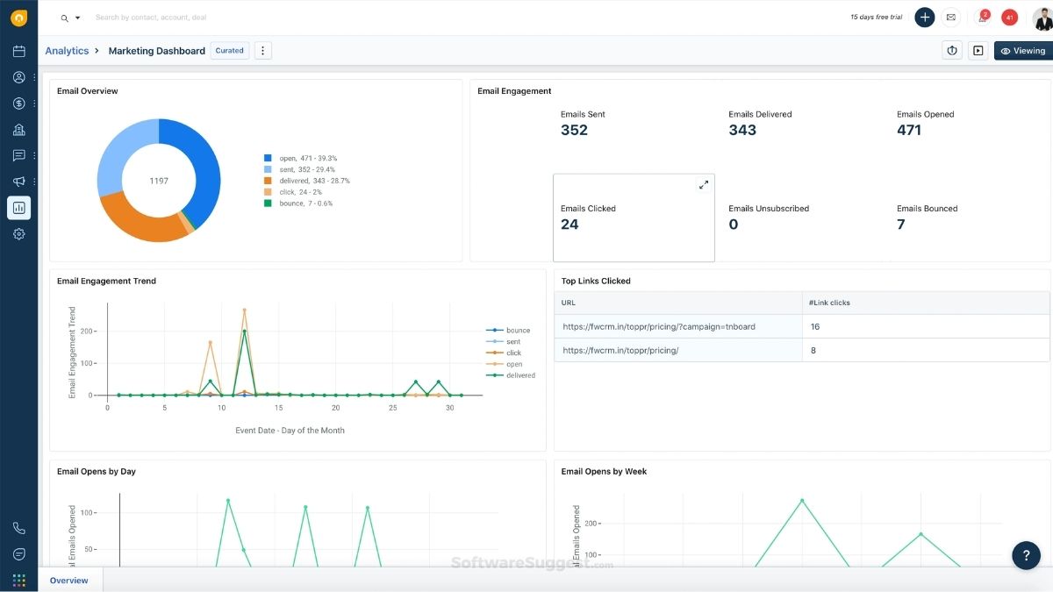Switch to the Overview tab at bottom left
1053x592 pixels.
(68, 580)
